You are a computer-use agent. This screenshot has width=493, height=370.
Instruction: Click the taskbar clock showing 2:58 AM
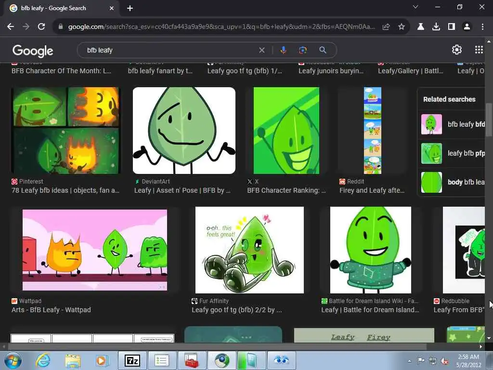pyautogui.click(x=468, y=361)
